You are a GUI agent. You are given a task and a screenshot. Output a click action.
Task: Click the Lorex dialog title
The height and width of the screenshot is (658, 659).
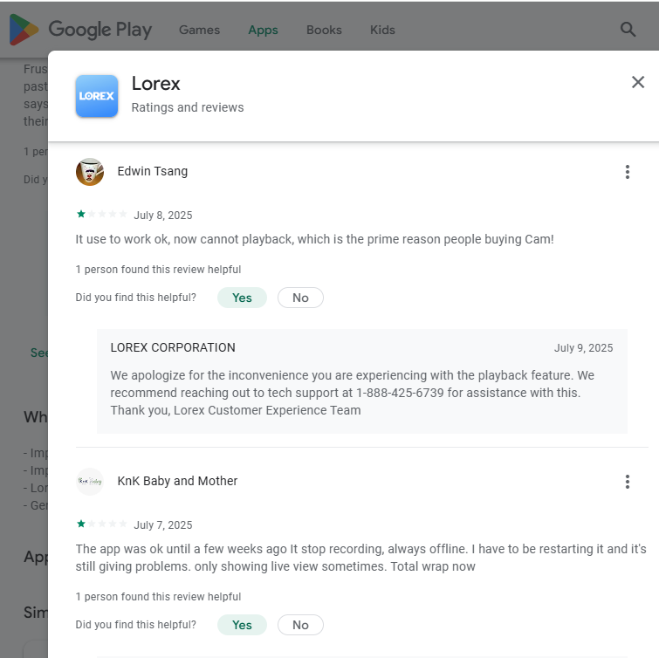point(156,84)
